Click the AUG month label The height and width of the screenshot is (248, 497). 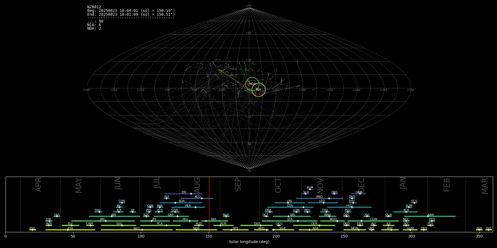pyautogui.click(x=197, y=185)
